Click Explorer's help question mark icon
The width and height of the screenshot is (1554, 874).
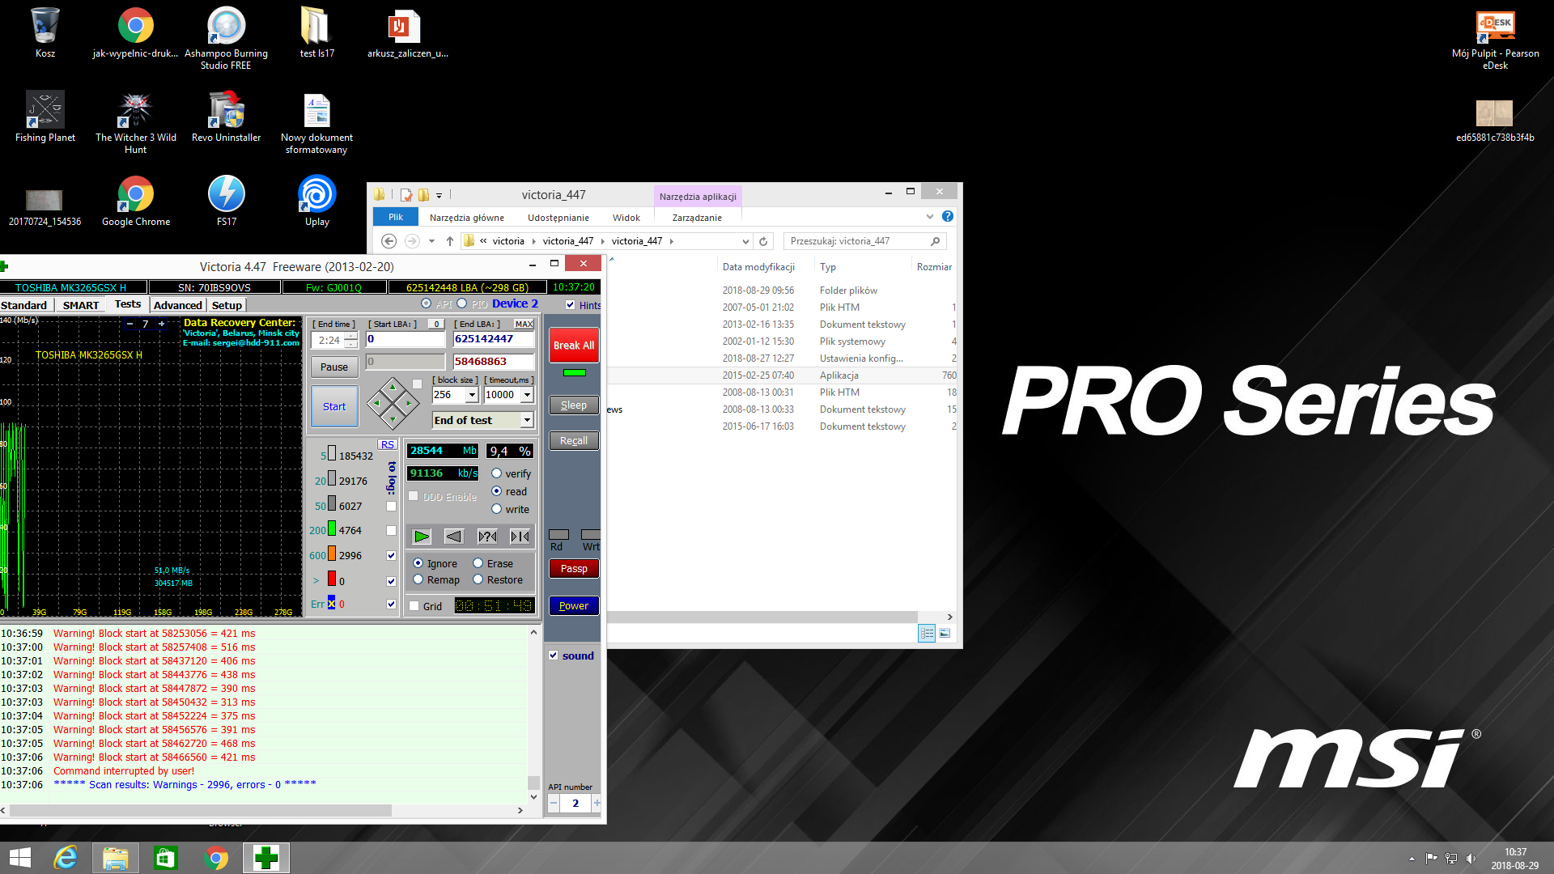coord(948,217)
